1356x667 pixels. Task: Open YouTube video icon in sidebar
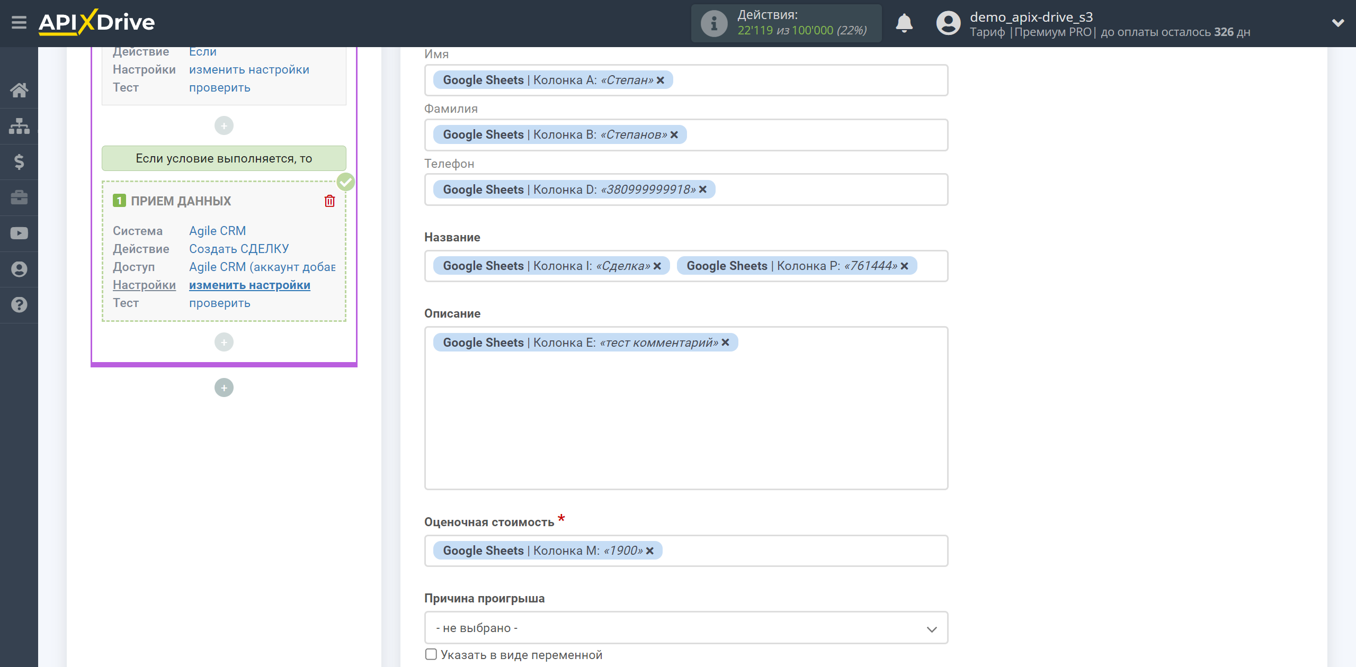coord(19,233)
